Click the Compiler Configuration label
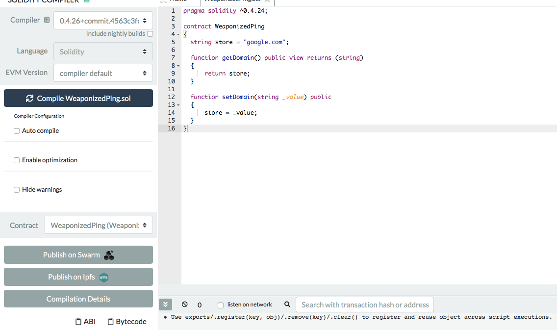Viewport: 557px width, 330px height. click(39, 116)
